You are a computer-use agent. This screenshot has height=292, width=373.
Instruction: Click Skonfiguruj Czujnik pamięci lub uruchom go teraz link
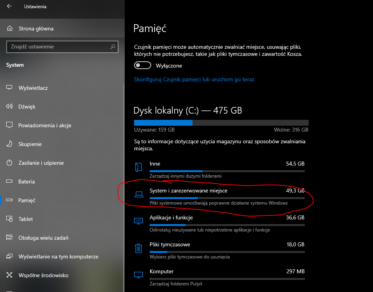[194, 79]
